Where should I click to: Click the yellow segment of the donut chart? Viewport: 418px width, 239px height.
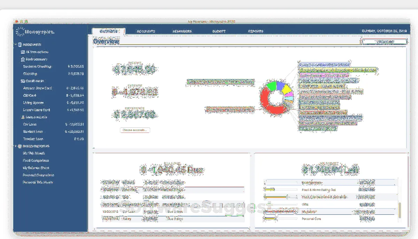[287, 90]
